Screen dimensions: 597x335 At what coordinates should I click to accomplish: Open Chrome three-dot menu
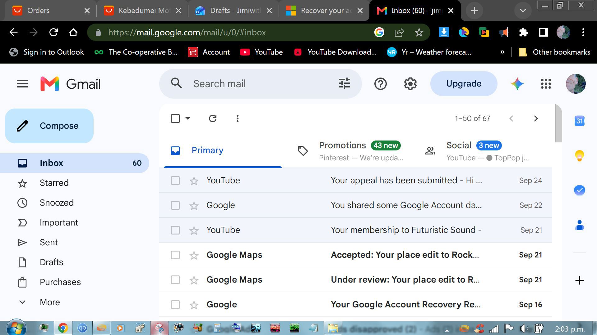pos(583,32)
